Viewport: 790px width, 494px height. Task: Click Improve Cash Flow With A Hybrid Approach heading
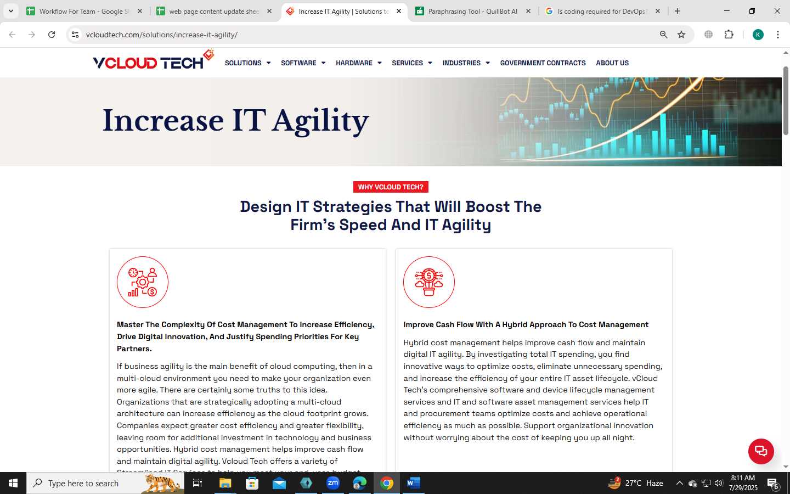click(x=526, y=324)
